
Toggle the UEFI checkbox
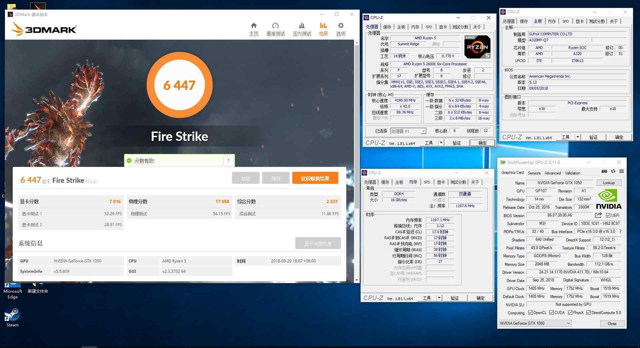[608, 215]
